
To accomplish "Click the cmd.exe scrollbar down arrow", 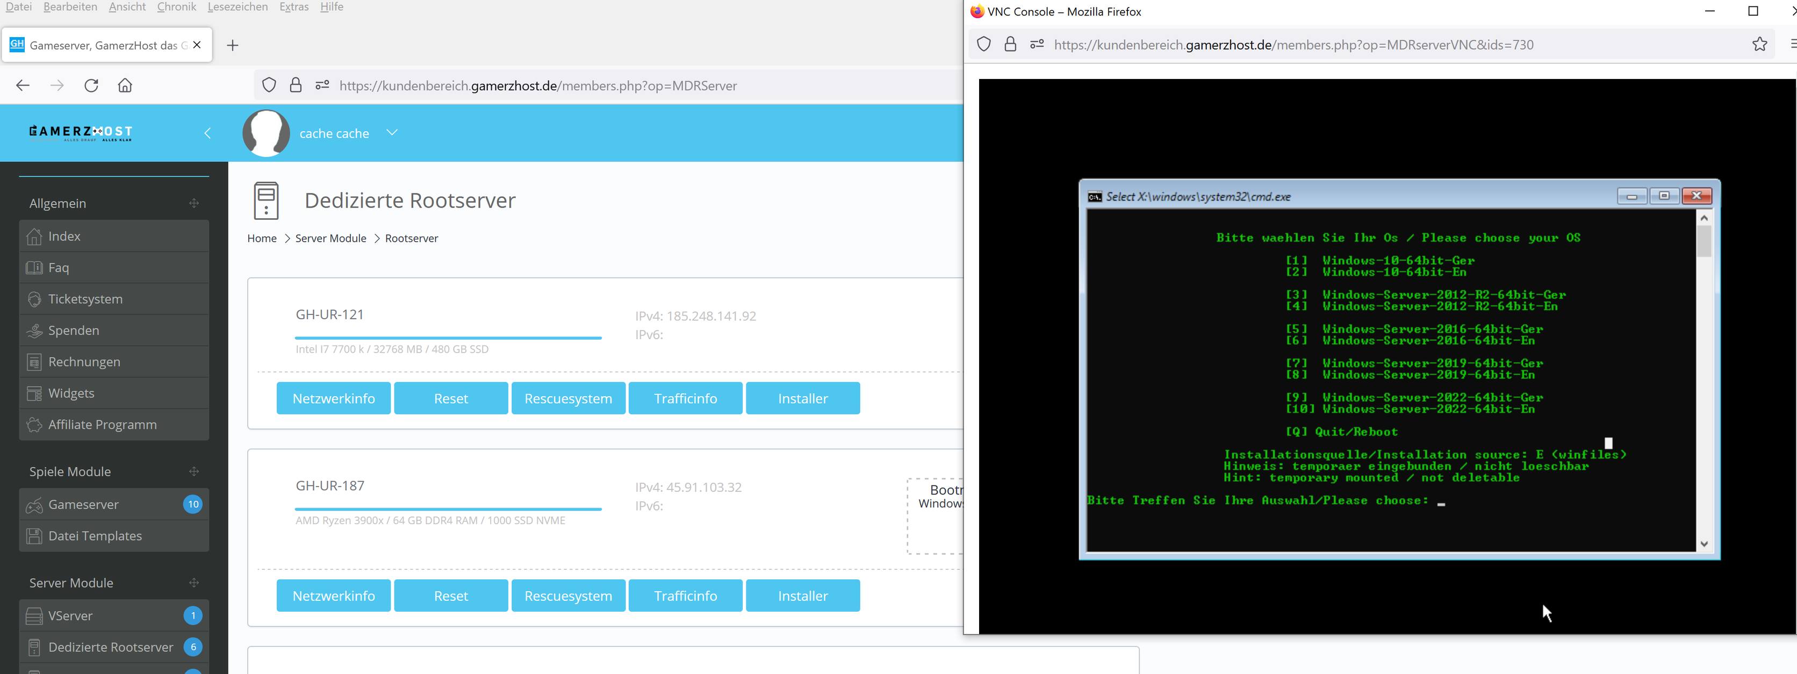I will point(1703,543).
